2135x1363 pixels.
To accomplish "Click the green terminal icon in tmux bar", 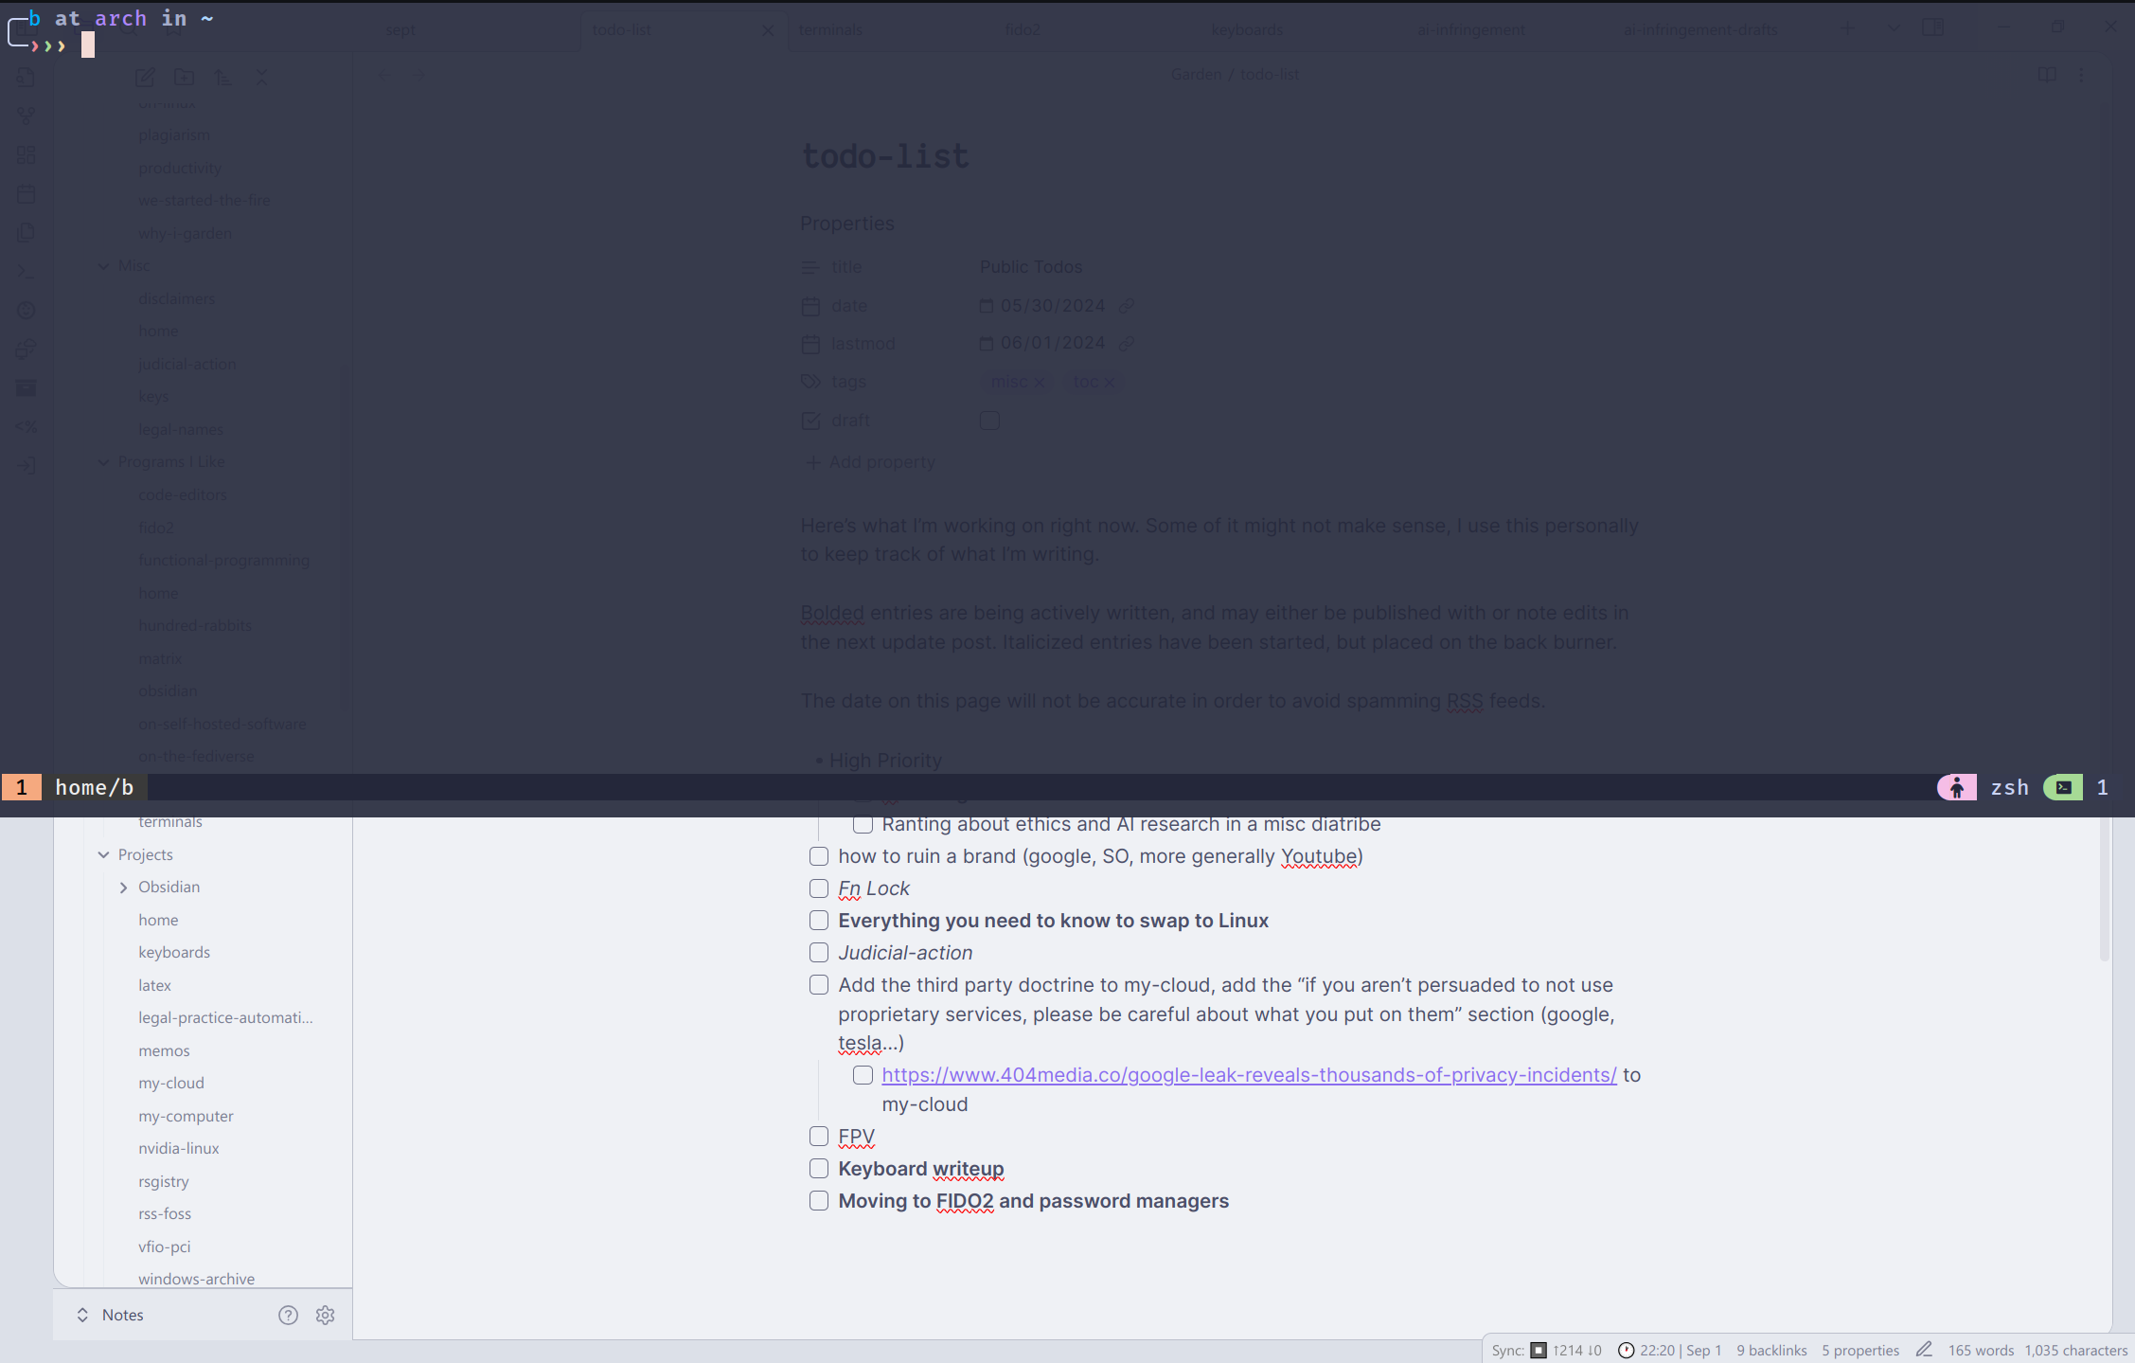I will (x=2063, y=788).
